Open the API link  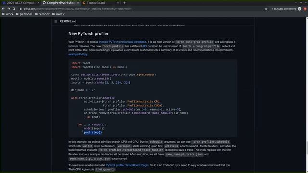[144, 46]
